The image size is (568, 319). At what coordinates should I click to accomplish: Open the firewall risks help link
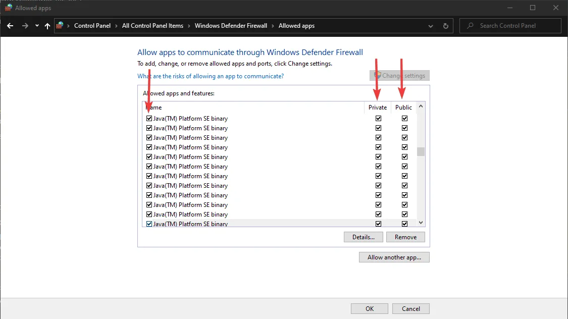point(211,76)
